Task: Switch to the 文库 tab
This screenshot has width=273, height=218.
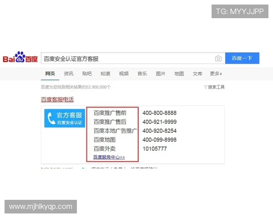Action: pyautogui.click(x=197, y=74)
